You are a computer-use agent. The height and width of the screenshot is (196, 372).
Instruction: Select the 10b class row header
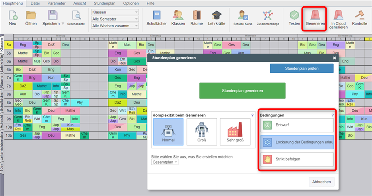pyautogui.click(x=9, y=135)
